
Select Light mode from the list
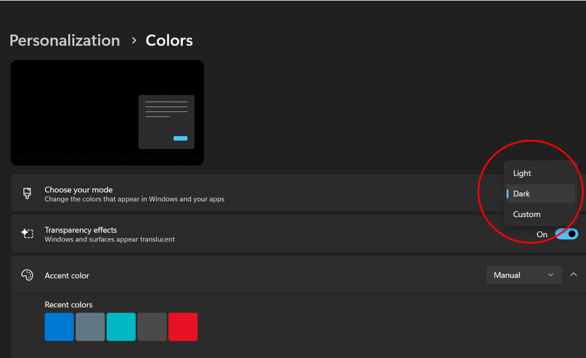(x=522, y=173)
